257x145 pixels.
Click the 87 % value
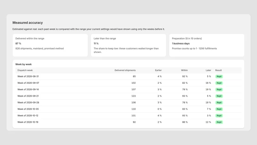coord(18,43)
